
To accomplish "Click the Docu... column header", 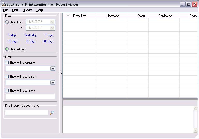I will (x=138, y=16).
